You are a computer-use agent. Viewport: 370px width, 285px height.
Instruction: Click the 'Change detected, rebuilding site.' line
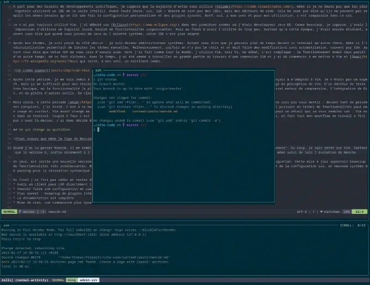34,248
